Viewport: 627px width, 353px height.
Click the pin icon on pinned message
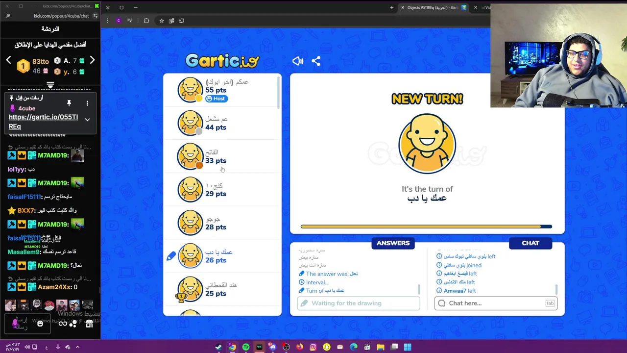[69, 103]
